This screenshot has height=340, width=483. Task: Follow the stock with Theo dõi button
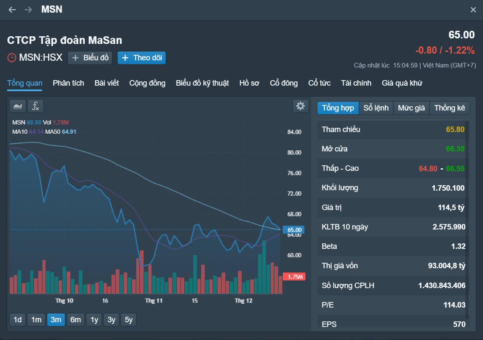coord(142,58)
